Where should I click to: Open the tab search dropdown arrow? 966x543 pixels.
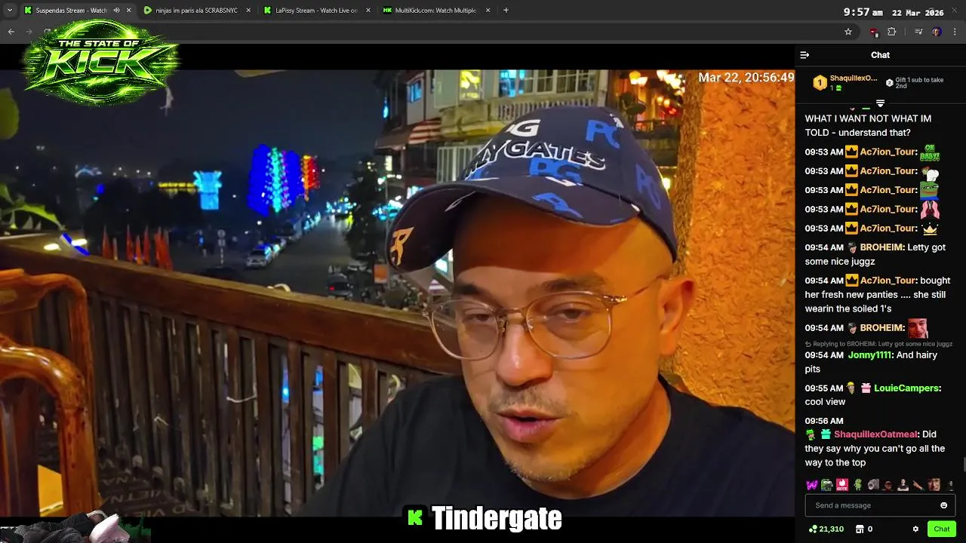tap(9, 11)
